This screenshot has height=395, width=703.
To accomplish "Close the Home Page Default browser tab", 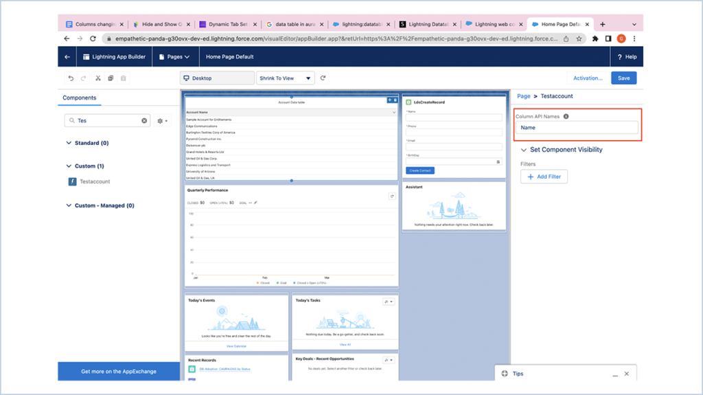I will pyautogui.click(x=587, y=24).
